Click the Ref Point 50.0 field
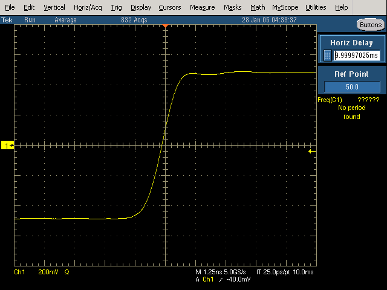387x290 pixels. [x=352, y=86]
